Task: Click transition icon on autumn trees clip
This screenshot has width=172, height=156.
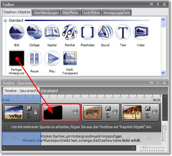Action: click(148, 108)
